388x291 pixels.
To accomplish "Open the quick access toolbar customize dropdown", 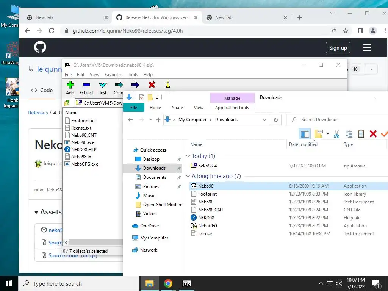I will (x=157, y=97).
